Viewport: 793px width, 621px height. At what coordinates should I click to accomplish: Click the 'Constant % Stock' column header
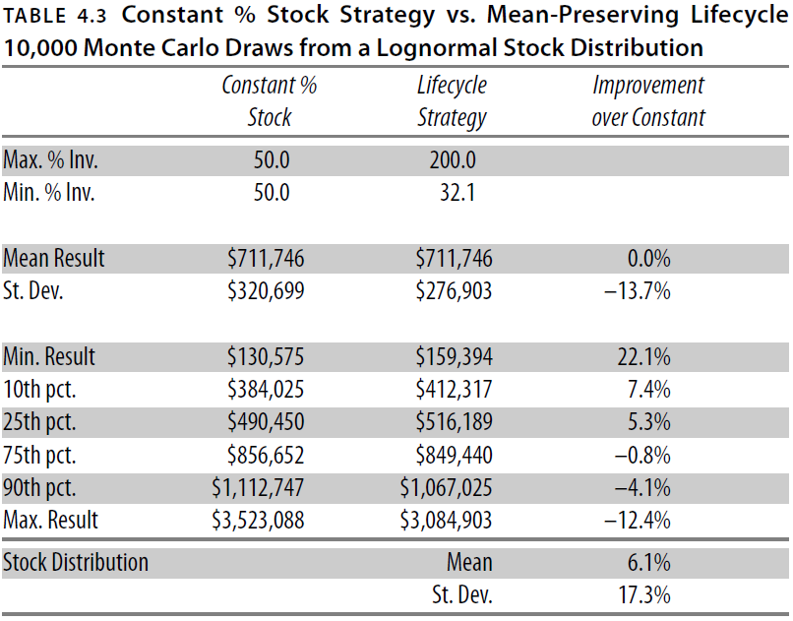pyautogui.click(x=269, y=100)
